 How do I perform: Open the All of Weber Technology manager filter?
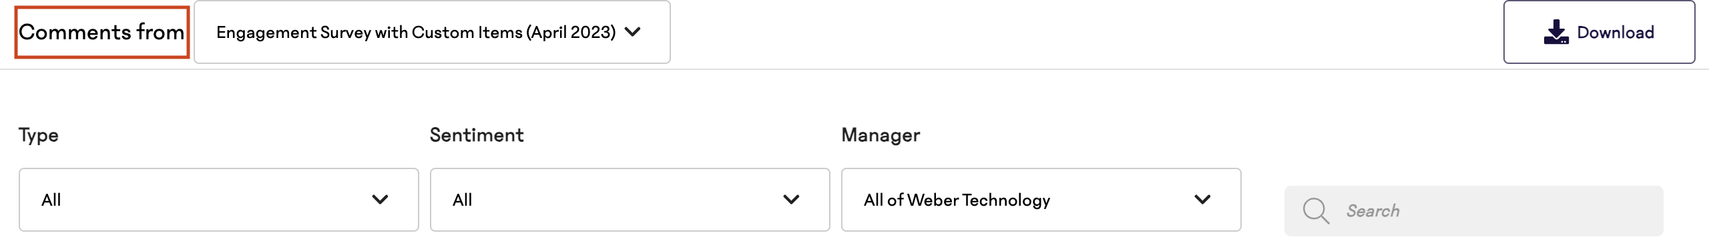pyautogui.click(x=1041, y=200)
